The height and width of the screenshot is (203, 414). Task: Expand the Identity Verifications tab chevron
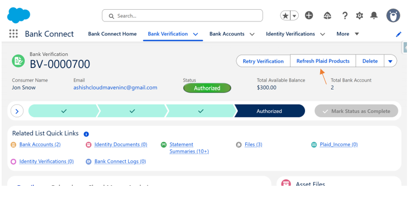pyautogui.click(x=322, y=34)
